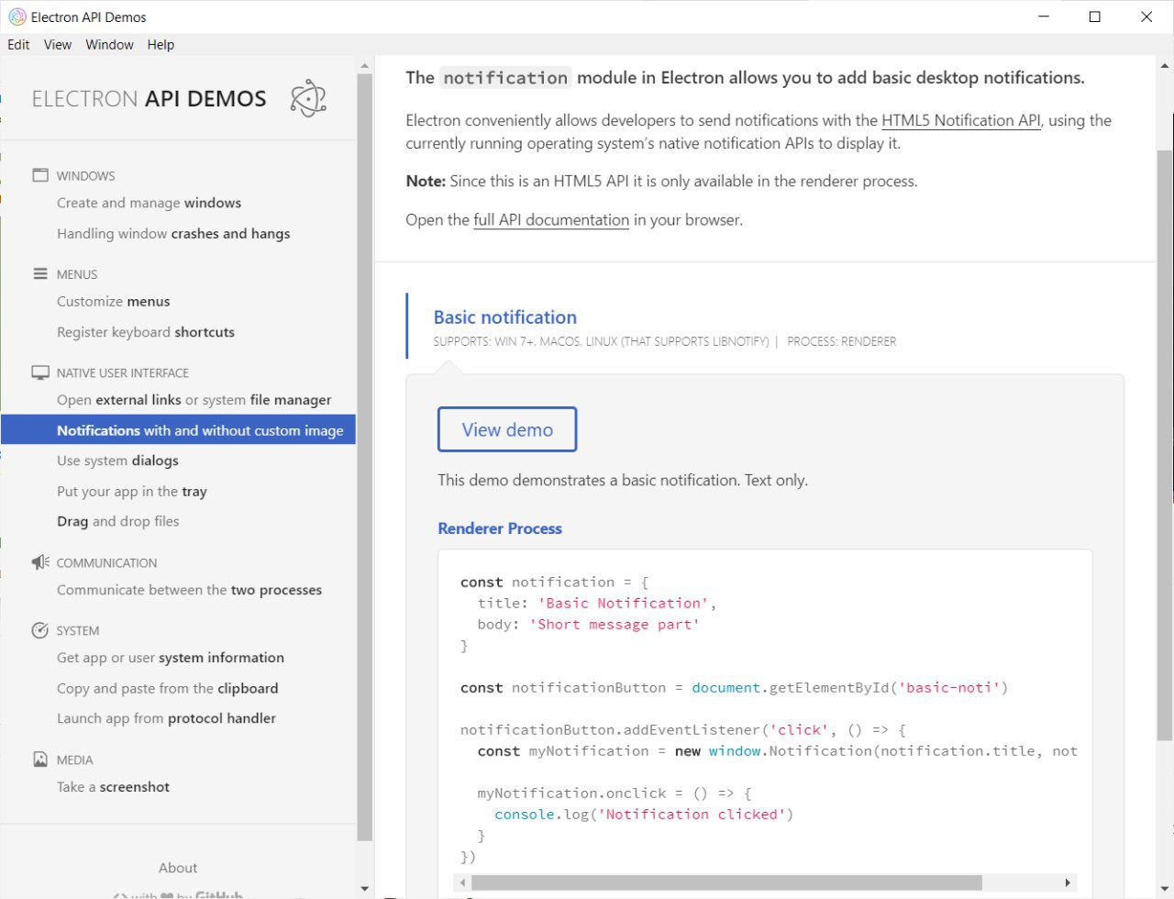This screenshot has width=1174, height=899.
Task: Open the View menu
Action: click(x=58, y=44)
